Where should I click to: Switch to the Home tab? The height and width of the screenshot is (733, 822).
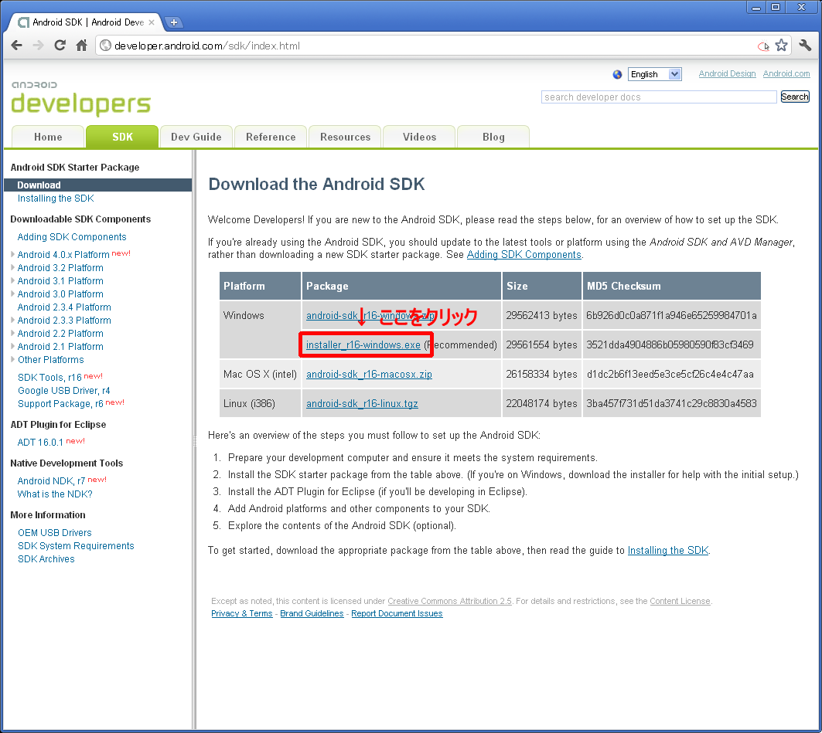tap(48, 137)
